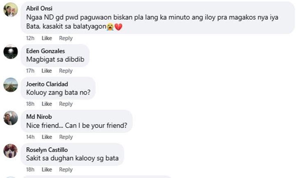
Task: Reply to Roselyn Castillo's comment
Action: click(x=66, y=169)
